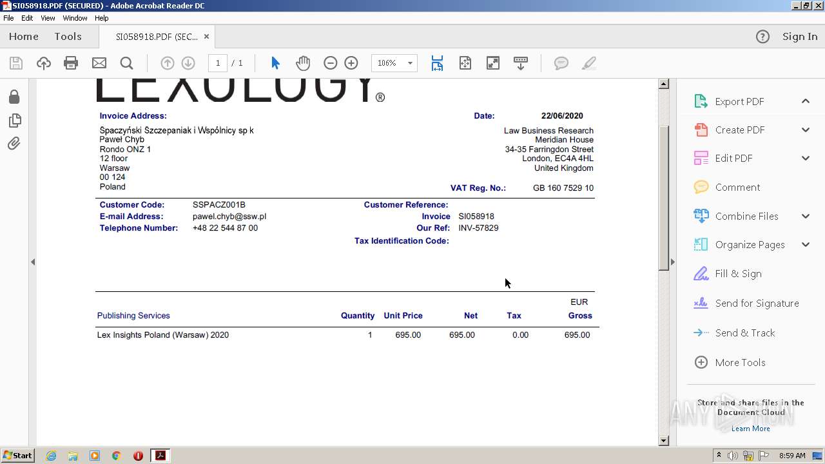Open the Help menu

coord(102,18)
